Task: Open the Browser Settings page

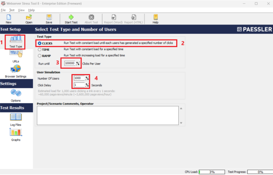Action: 16,71
